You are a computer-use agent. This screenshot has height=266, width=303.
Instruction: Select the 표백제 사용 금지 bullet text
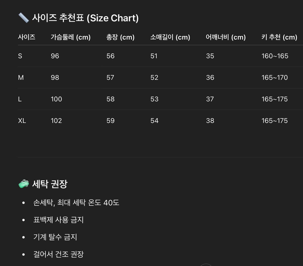(58, 220)
